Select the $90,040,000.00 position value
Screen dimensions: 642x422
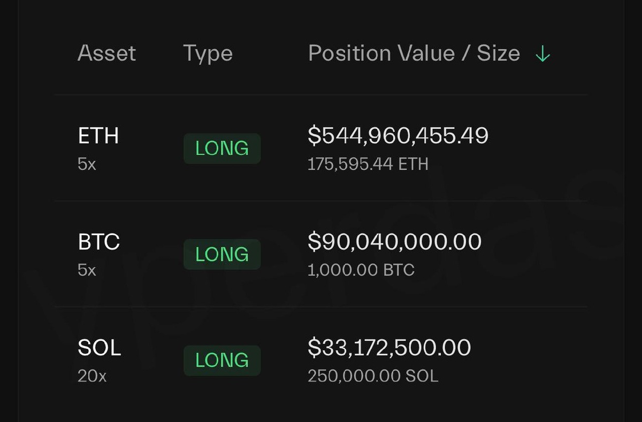394,242
